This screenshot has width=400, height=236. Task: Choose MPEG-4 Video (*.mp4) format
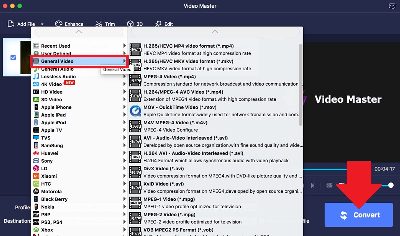pos(214,80)
